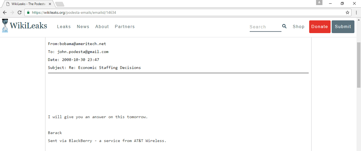Screen dimensions: 361x151
Task: Visit the Shop link
Action: 298,27
